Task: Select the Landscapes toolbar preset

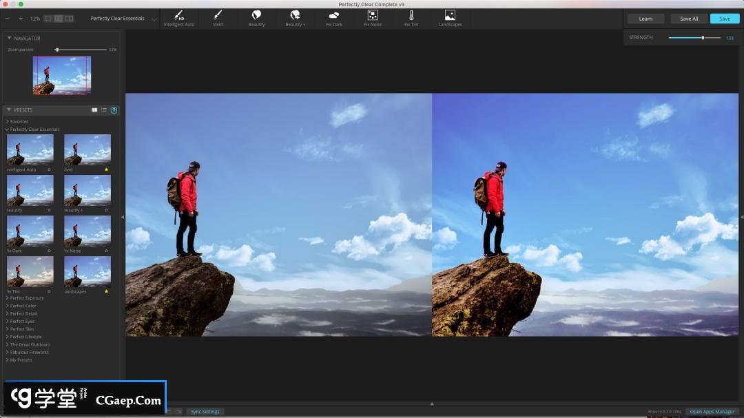Action: (x=450, y=17)
